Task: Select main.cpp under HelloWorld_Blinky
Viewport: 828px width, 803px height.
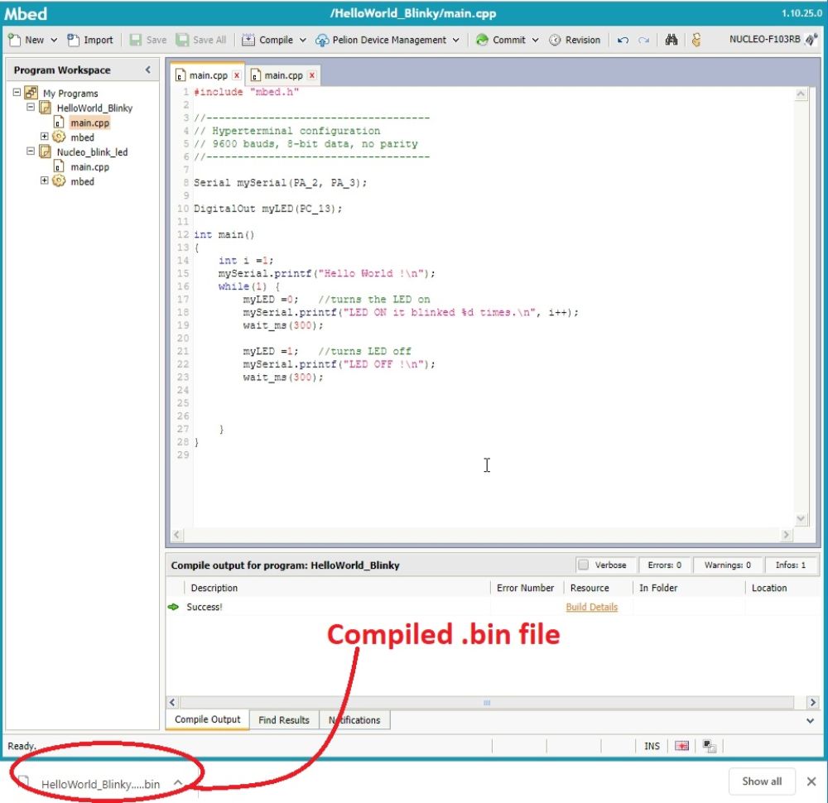Action: pyautogui.click(x=89, y=123)
